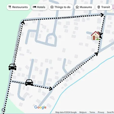Click the Belgium link in footer
The image size is (114, 114).
83,112
